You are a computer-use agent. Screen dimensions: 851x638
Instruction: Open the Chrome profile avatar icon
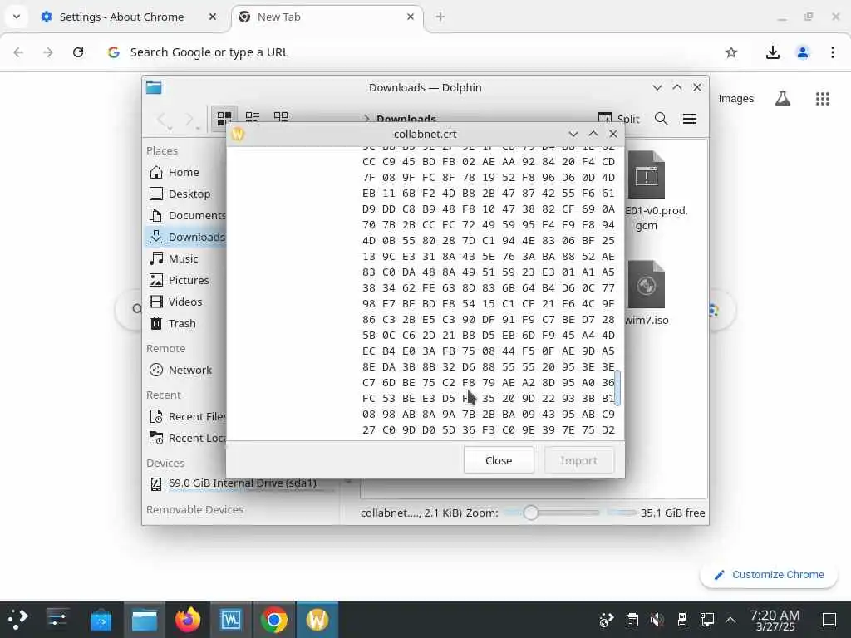[803, 52]
